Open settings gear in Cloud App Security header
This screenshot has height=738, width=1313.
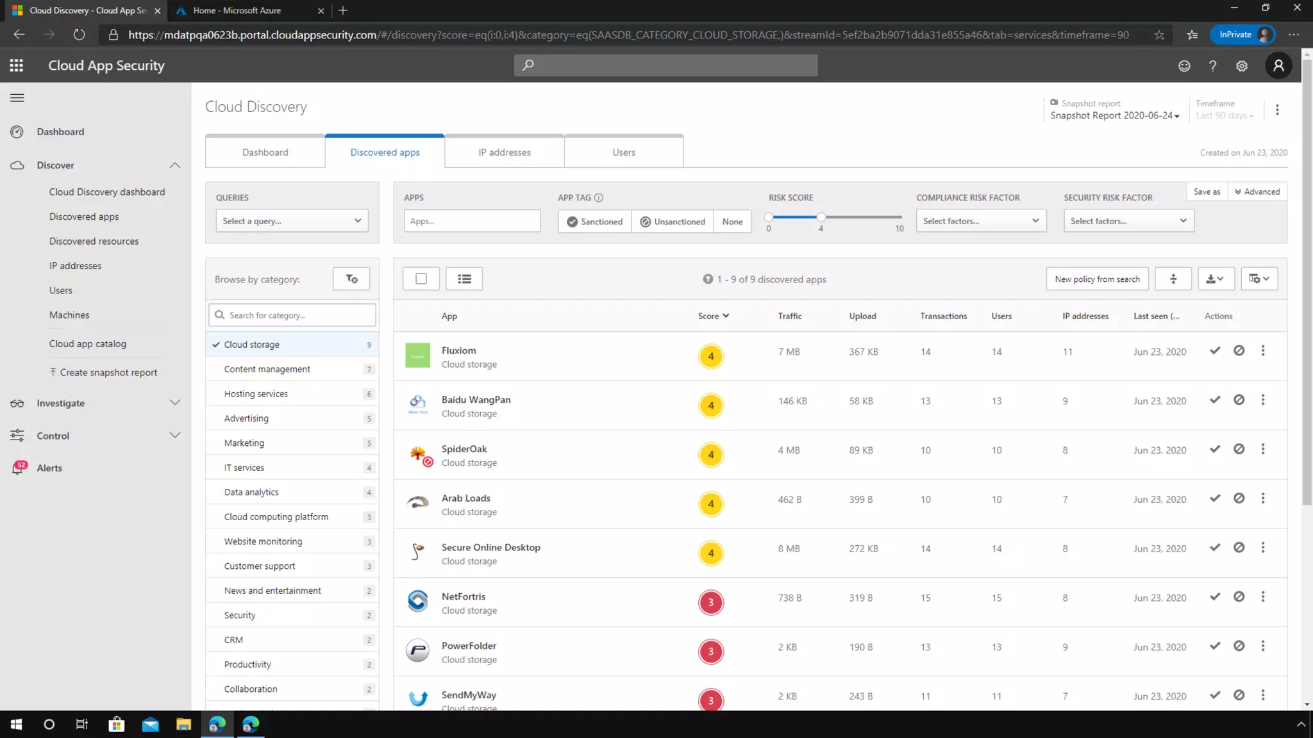[1242, 66]
